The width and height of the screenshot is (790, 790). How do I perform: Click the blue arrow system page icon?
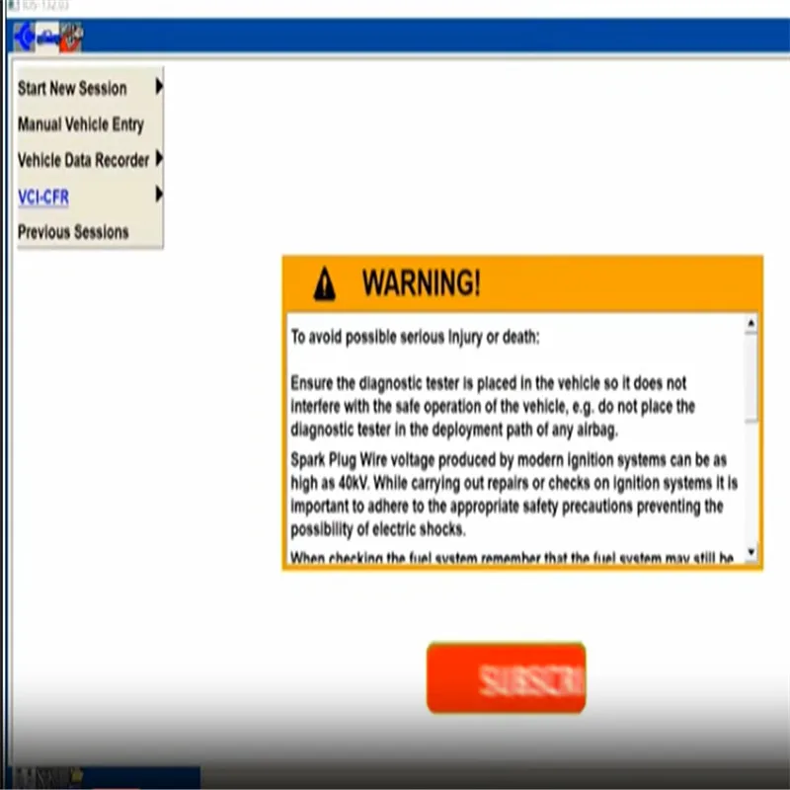coord(24,37)
